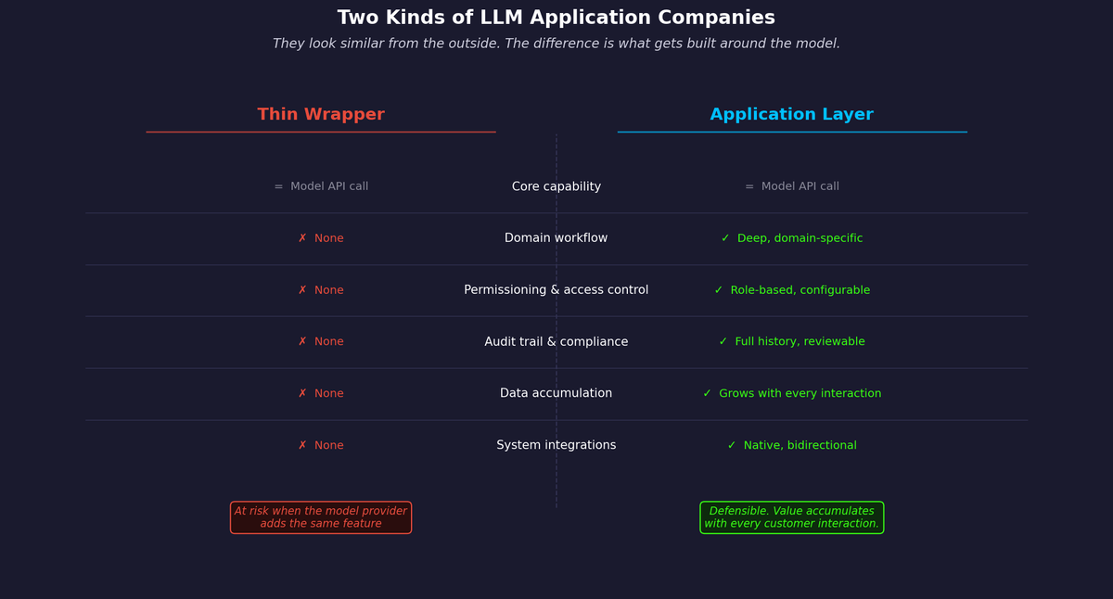Click the red cross on the Audit trail row
The image size is (1113, 599).
coord(301,341)
